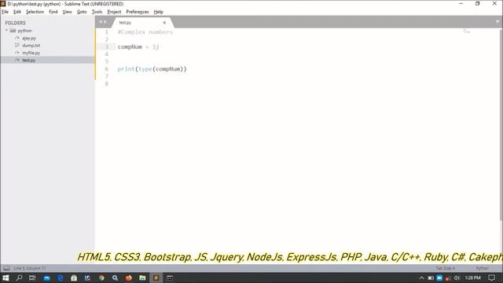This screenshot has height=283, width=503.
Task: Click the minimap code preview
Action: (466, 31)
